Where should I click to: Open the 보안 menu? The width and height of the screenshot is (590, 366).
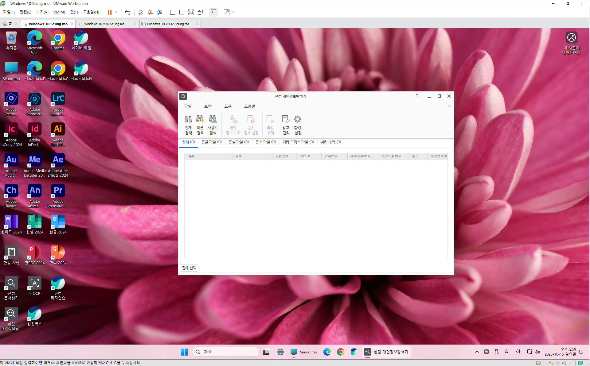click(x=208, y=106)
